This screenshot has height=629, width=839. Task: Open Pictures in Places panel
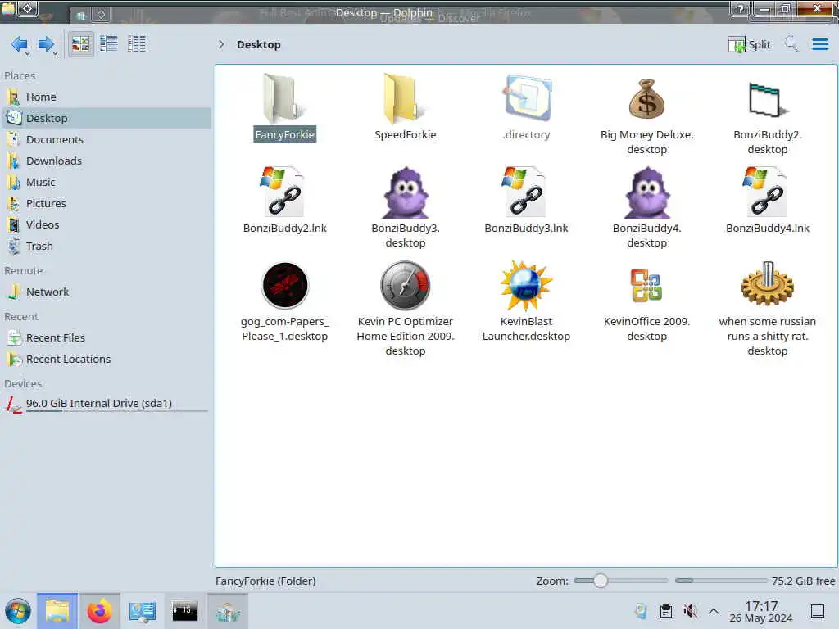click(106, 204)
